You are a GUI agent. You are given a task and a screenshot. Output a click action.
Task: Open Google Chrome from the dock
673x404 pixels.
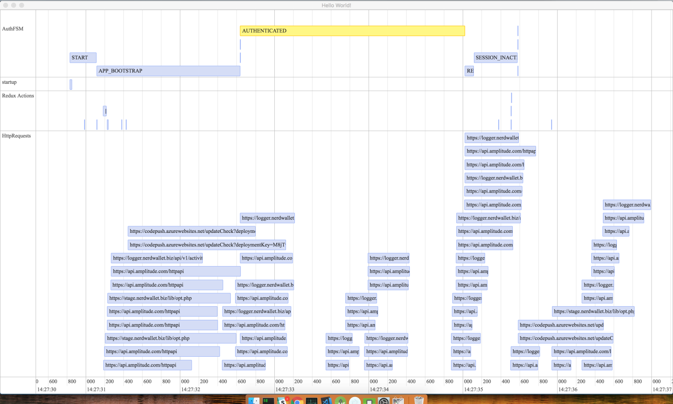pos(297,401)
